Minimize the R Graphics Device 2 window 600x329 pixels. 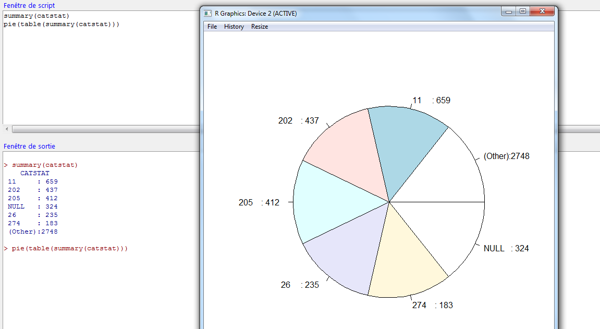pyautogui.click(x=509, y=11)
